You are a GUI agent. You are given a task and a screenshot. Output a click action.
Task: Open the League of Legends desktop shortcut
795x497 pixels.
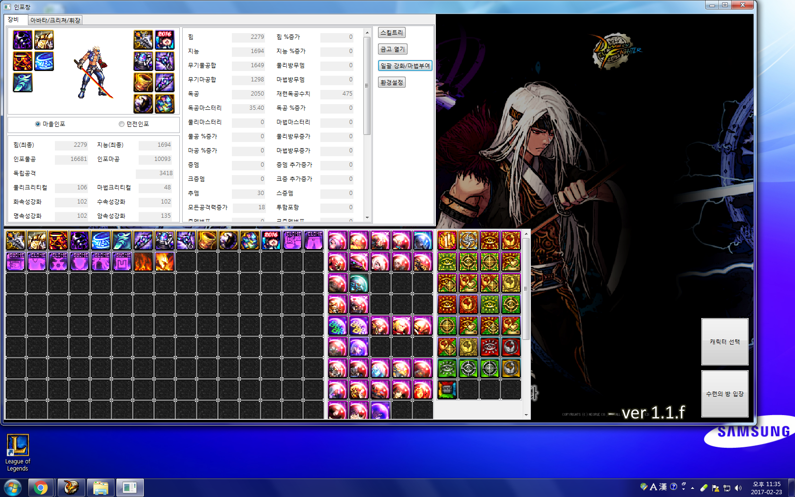pos(18,453)
